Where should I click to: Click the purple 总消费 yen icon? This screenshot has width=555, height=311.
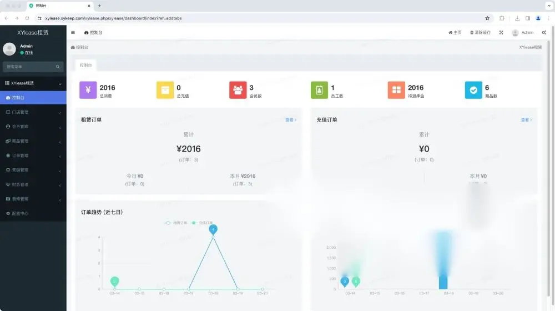click(x=88, y=90)
